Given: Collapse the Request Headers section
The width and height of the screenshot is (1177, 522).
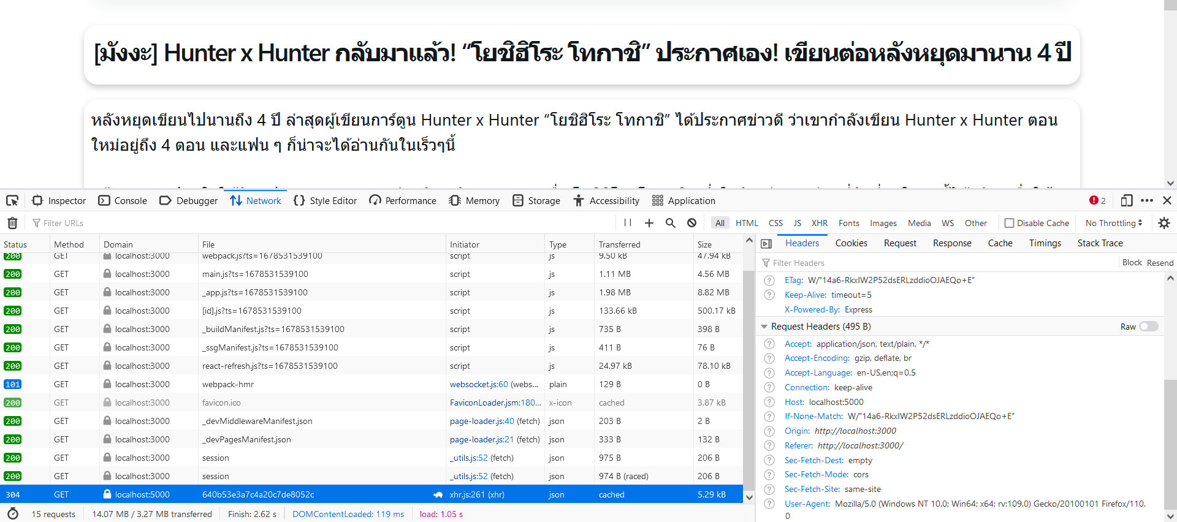Looking at the screenshot, I should pos(764,327).
